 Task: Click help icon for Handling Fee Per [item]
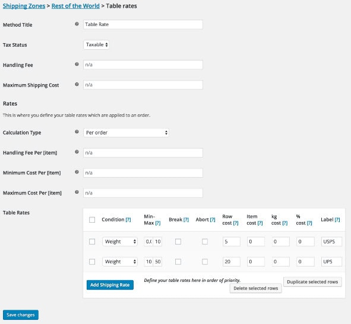77,152
